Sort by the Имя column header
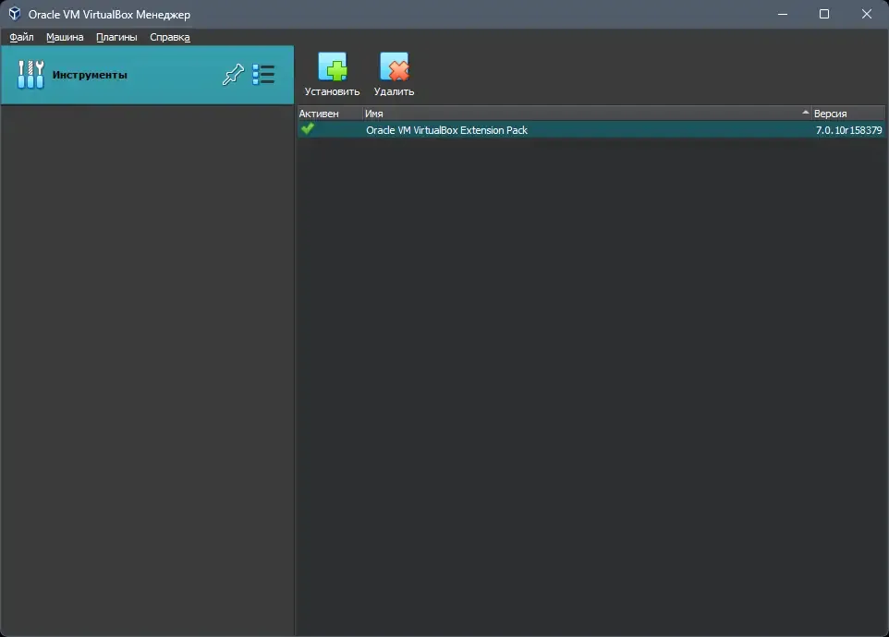 587,114
